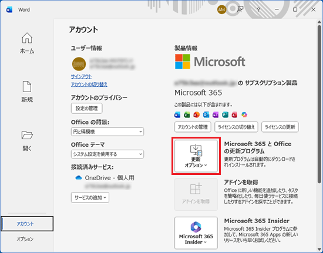This screenshot has height=253, width=323.
Task: Click the 接続済みサービス: heading
Action: pos(92,167)
